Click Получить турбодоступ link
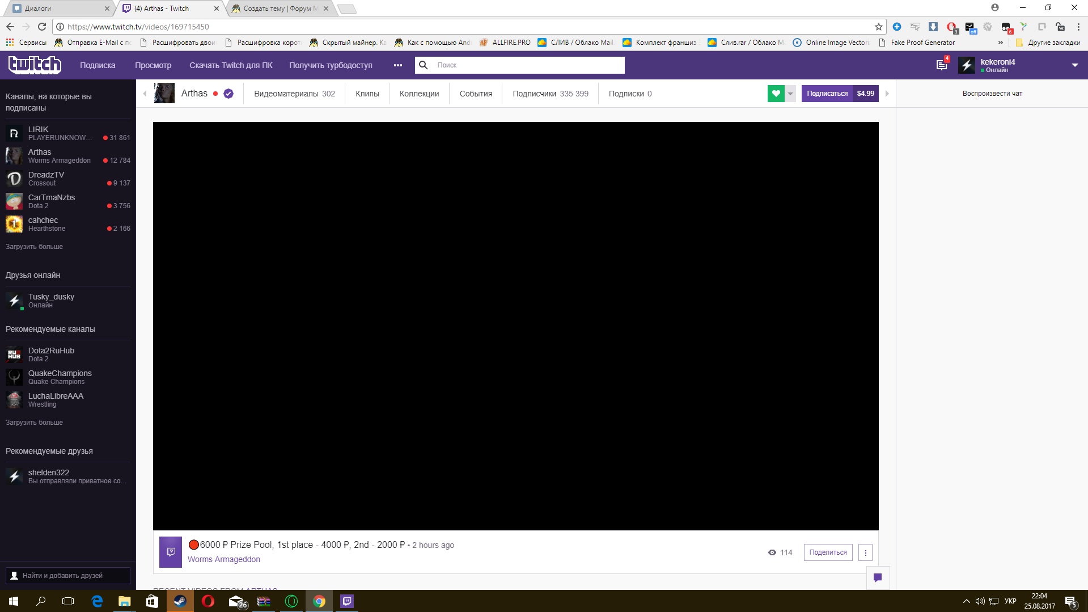1088x612 pixels. [331, 65]
